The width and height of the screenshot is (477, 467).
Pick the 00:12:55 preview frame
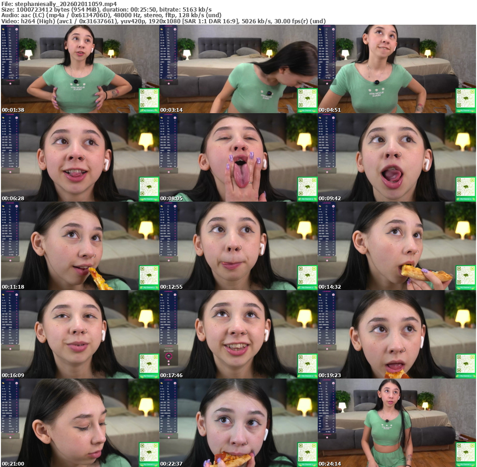238,246
